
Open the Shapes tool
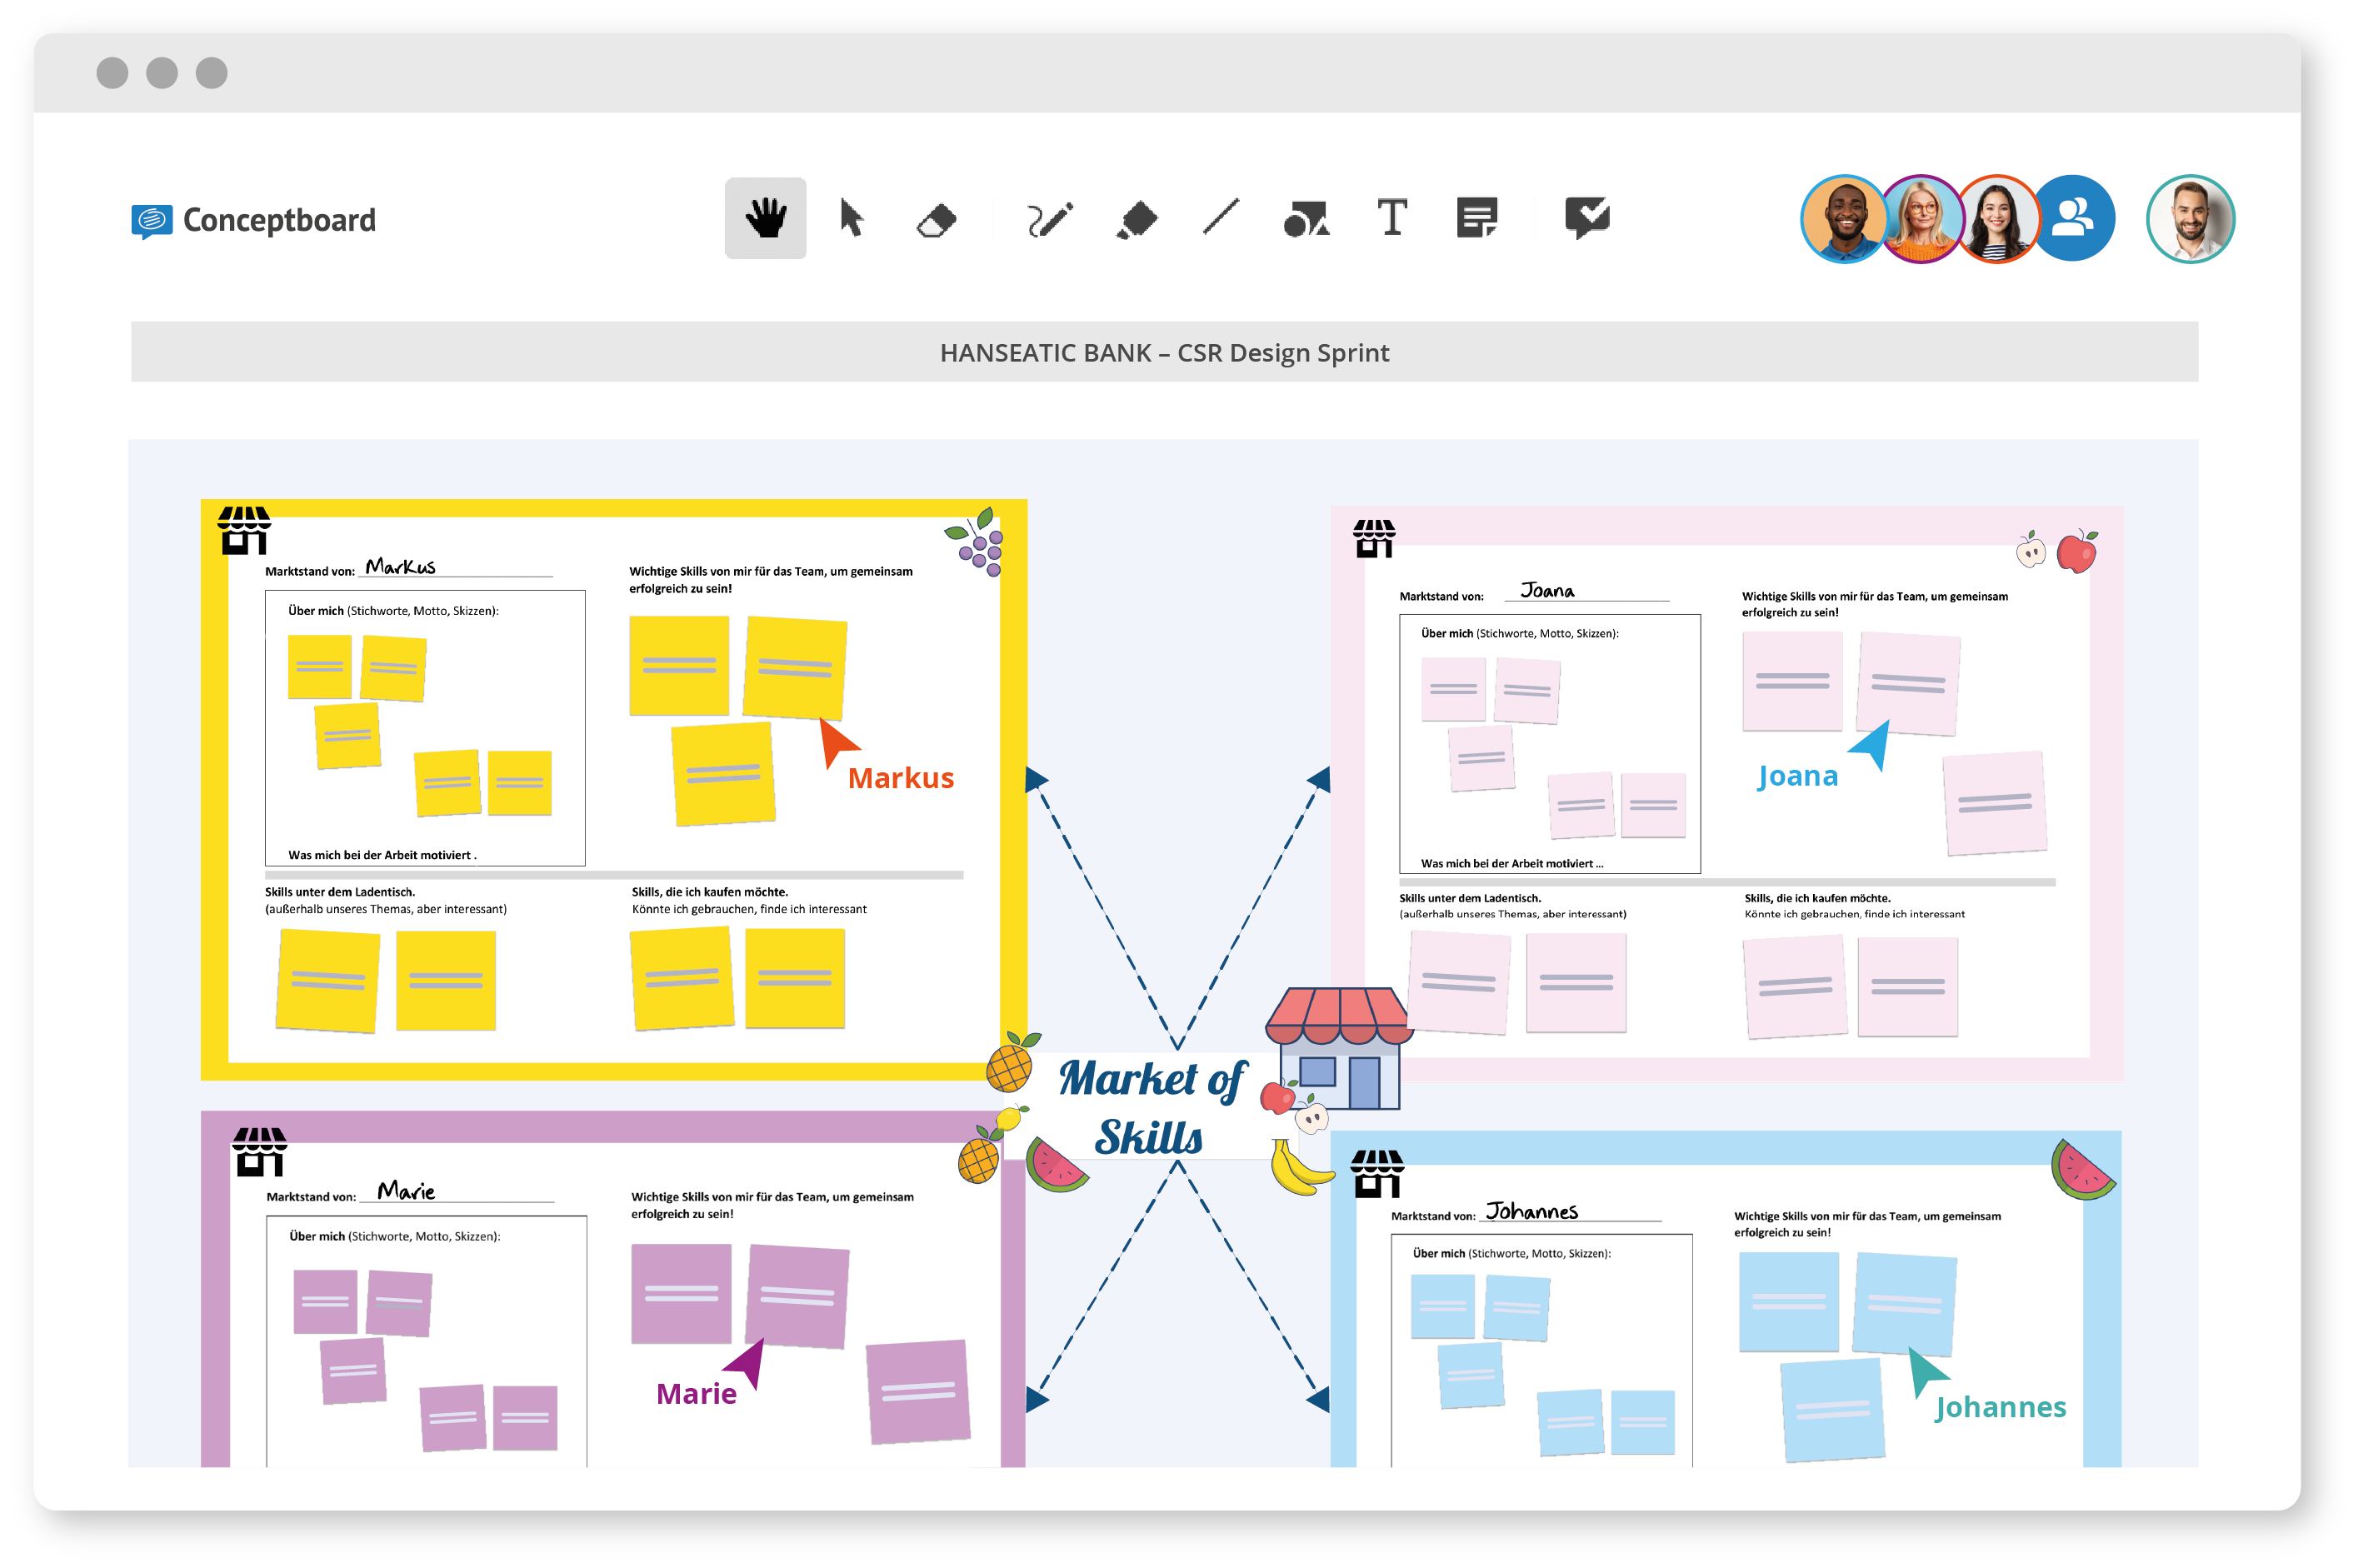pyautogui.click(x=1306, y=218)
